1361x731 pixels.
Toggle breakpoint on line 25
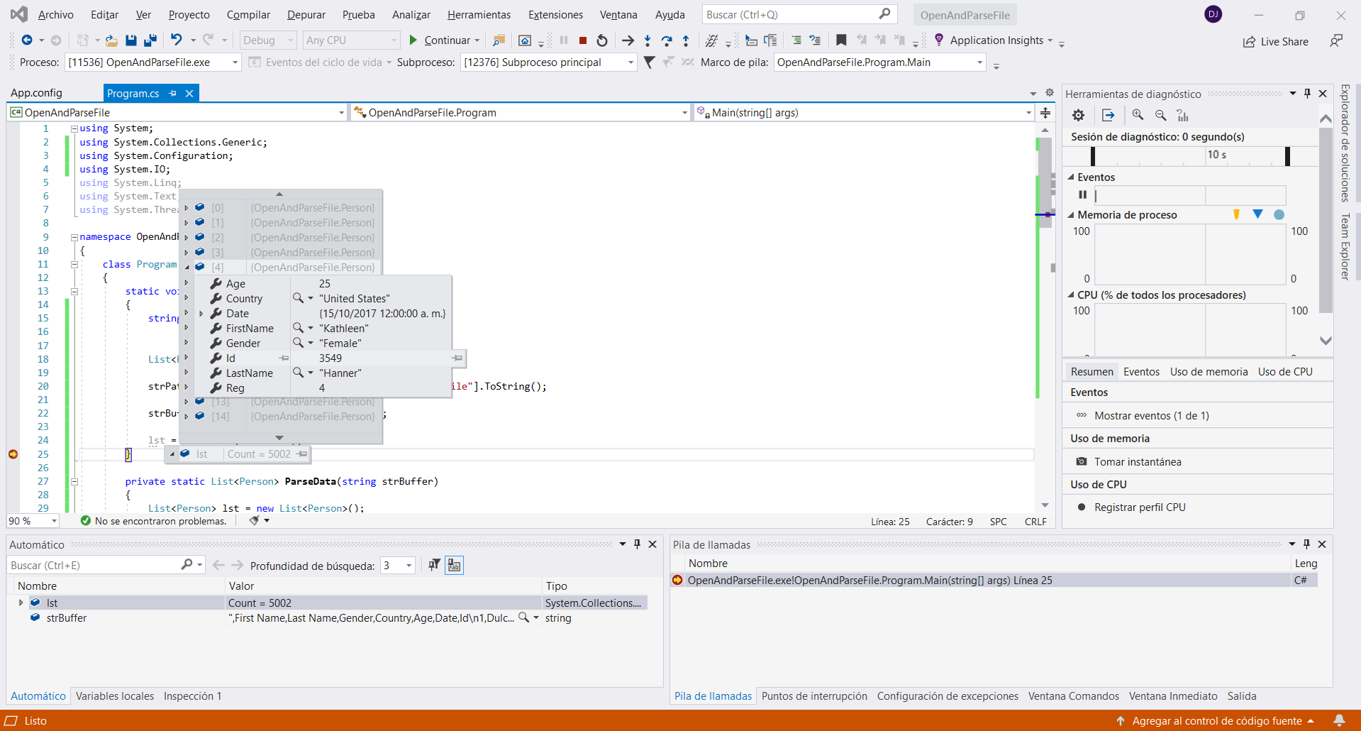coord(13,454)
